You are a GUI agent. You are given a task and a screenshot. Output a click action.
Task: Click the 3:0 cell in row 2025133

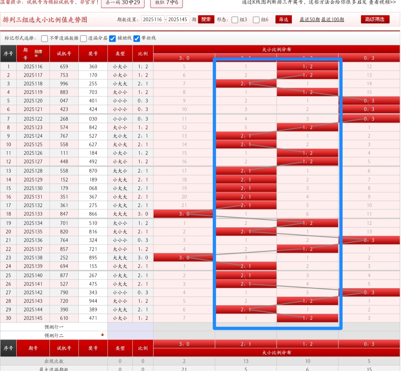coord(184,214)
